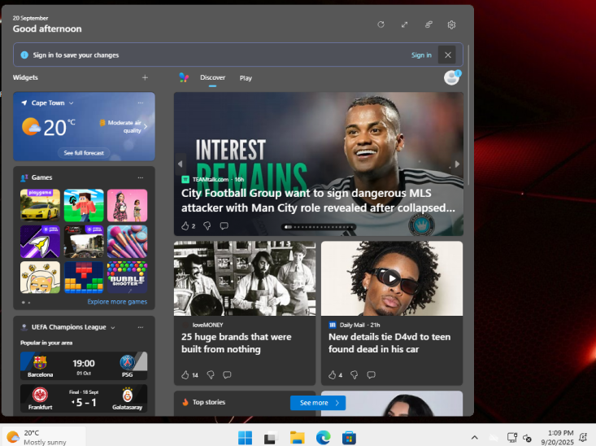Launch Microsoft Edge from taskbar

tap(323, 438)
